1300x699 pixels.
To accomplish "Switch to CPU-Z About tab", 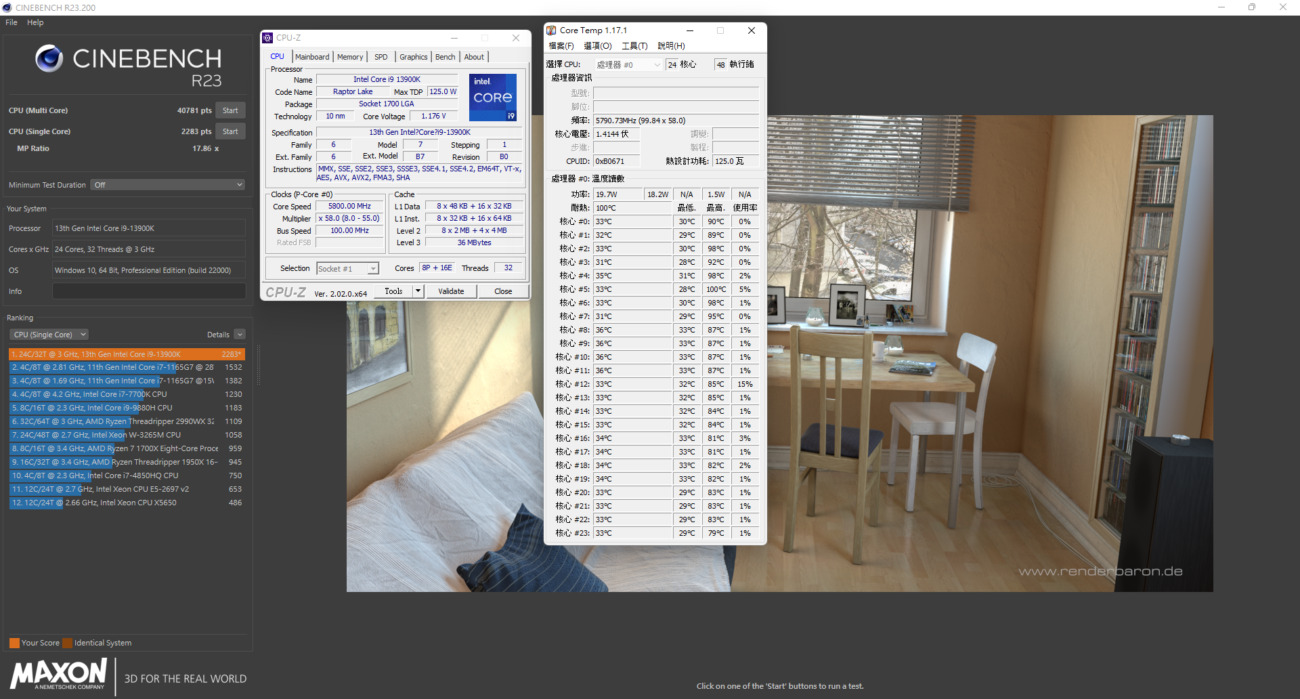I will 474,57.
